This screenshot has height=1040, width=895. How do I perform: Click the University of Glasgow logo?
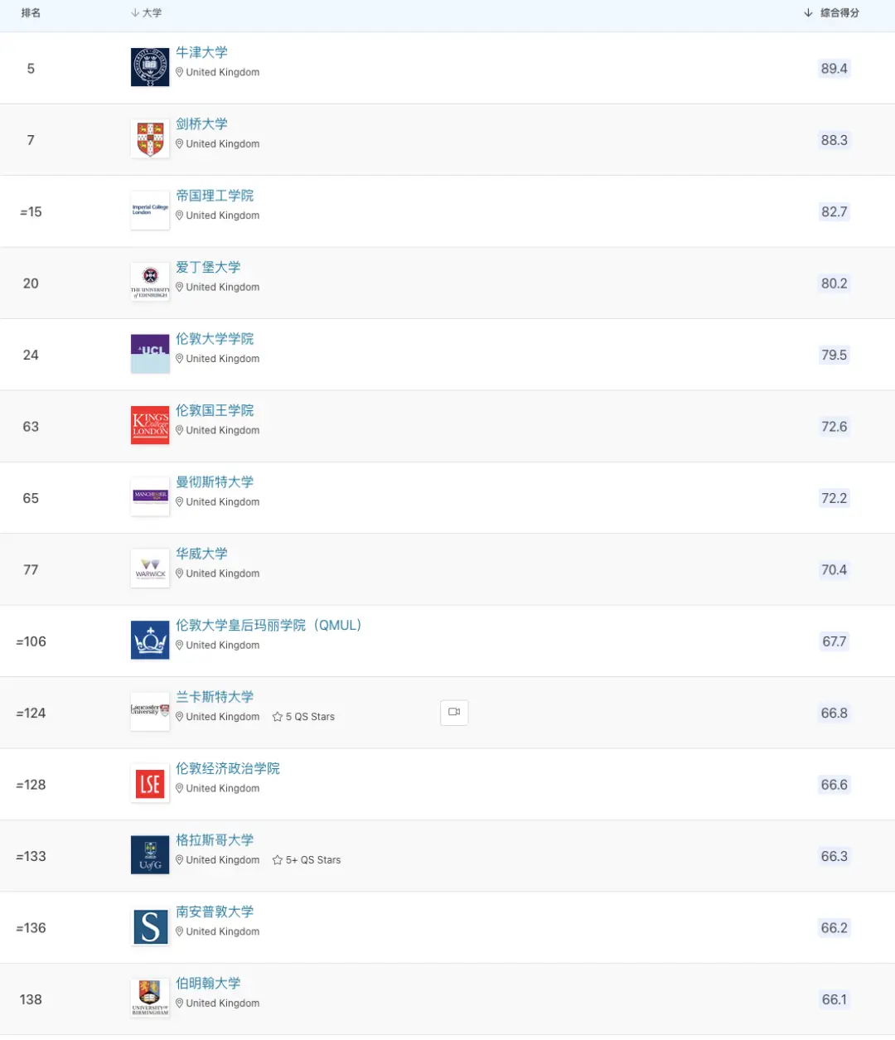pyautogui.click(x=150, y=855)
